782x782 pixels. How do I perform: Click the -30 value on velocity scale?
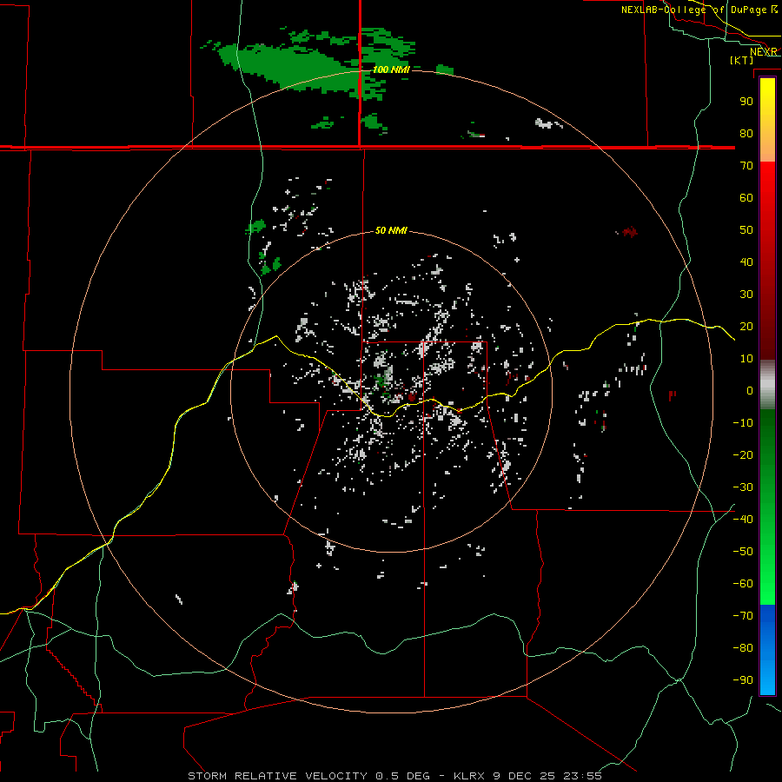(x=743, y=487)
